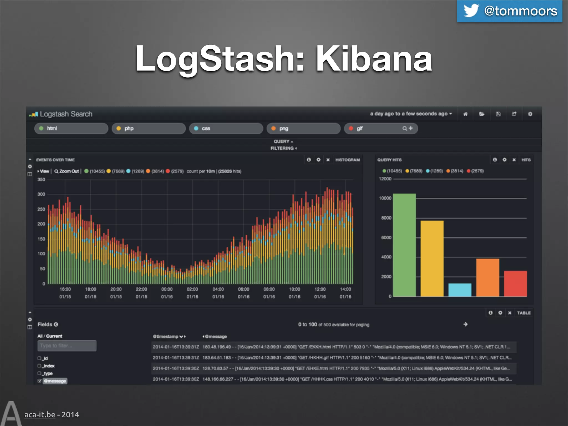Select the @message field label
The height and width of the screenshot is (426, 568).
pyautogui.click(x=55, y=381)
